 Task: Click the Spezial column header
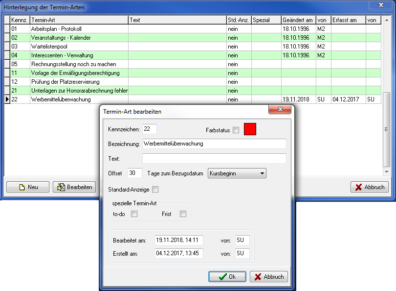pos(266,20)
